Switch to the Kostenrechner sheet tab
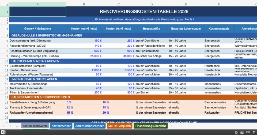257x135 pixels. (61, 126)
